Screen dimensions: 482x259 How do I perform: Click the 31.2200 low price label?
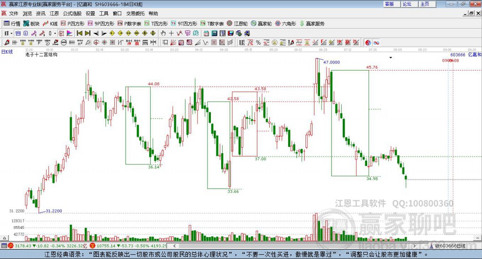coord(54,211)
